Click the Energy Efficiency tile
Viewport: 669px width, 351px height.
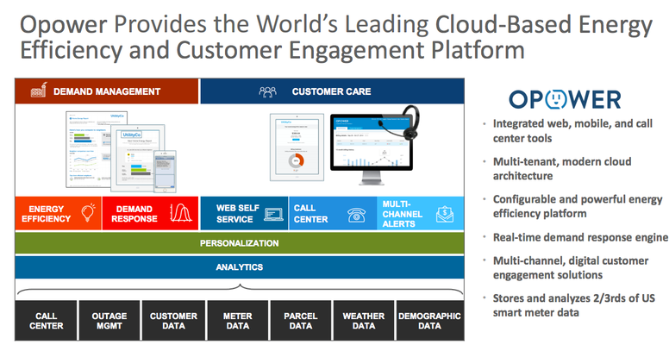[x=58, y=213]
